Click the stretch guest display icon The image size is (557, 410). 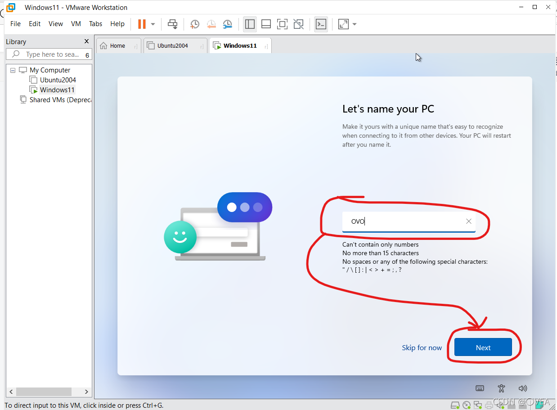[343, 24]
